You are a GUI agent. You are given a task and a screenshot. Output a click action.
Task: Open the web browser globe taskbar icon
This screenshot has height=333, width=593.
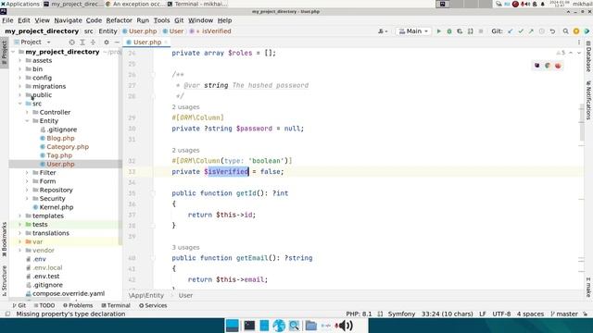click(x=279, y=326)
